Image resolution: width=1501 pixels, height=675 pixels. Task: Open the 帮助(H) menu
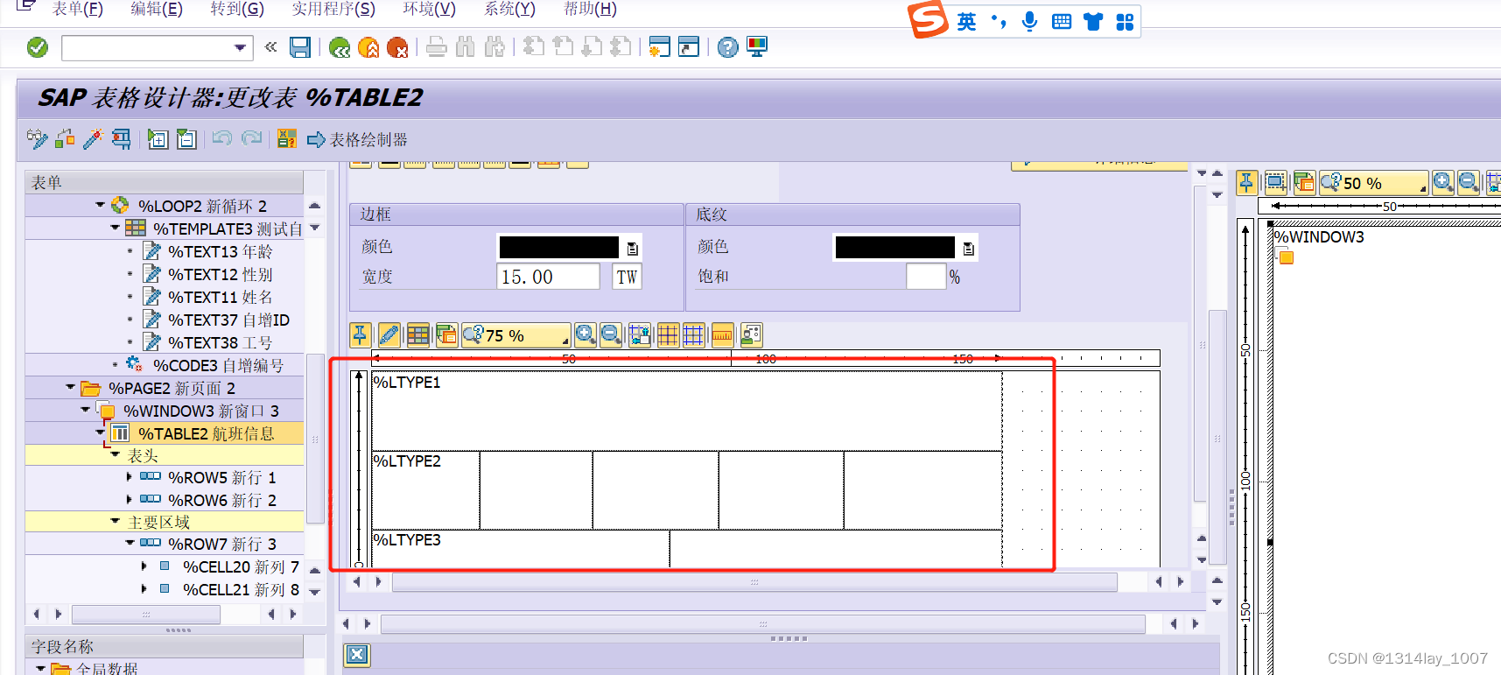(x=590, y=9)
